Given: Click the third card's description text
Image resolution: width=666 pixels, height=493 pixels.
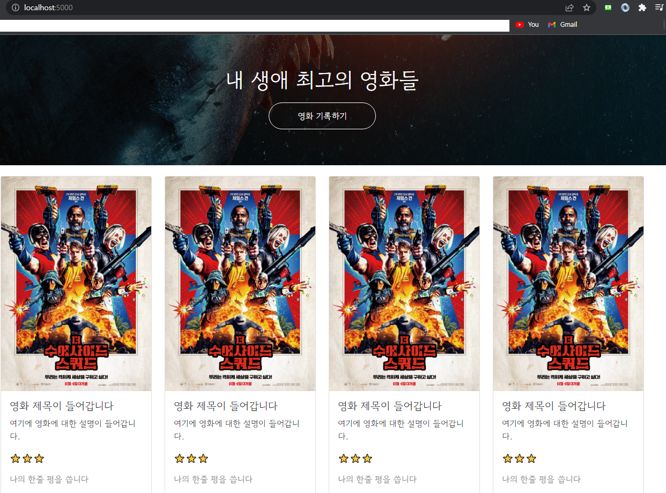Looking at the screenshot, I should pyautogui.click(x=401, y=430).
